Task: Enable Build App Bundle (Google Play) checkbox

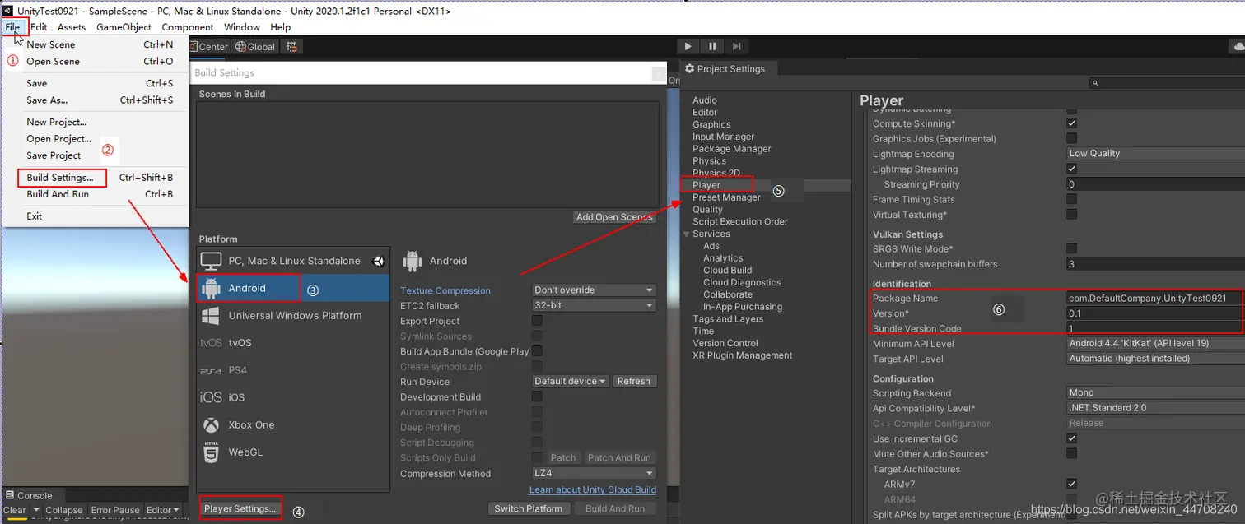Action: (537, 351)
